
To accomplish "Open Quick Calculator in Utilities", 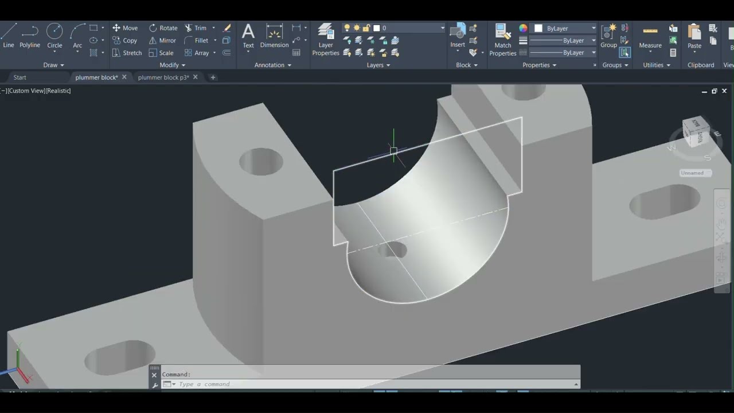I will coord(673,53).
